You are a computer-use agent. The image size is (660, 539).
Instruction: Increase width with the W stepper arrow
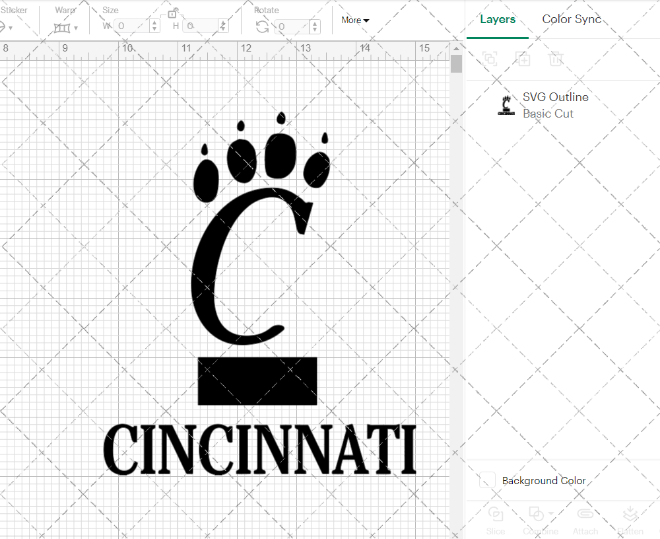(x=154, y=24)
